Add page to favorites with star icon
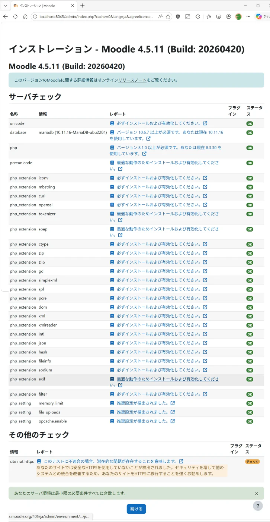The height and width of the screenshot is (522, 270). (168, 17)
